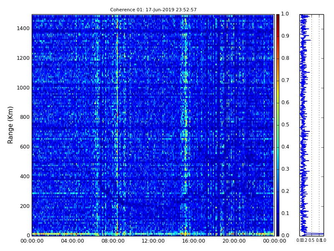Click the colorbar at the 0.1 dark blue level
The height and width of the screenshot is (251, 334).
tap(278, 214)
